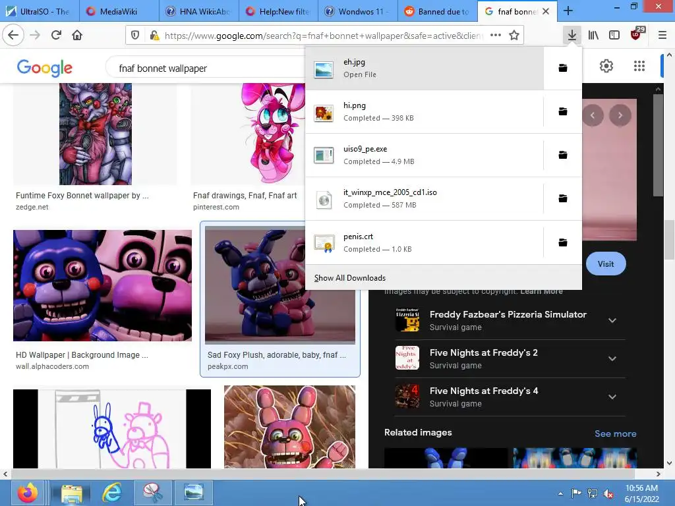This screenshot has height=506, width=675.
Task: Open Snipping Tool taskbar icon
Action: click(152, 493)
